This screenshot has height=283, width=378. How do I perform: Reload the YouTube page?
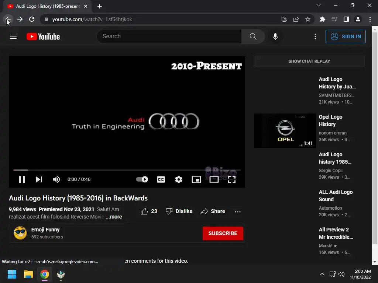(x=32, y=19)
